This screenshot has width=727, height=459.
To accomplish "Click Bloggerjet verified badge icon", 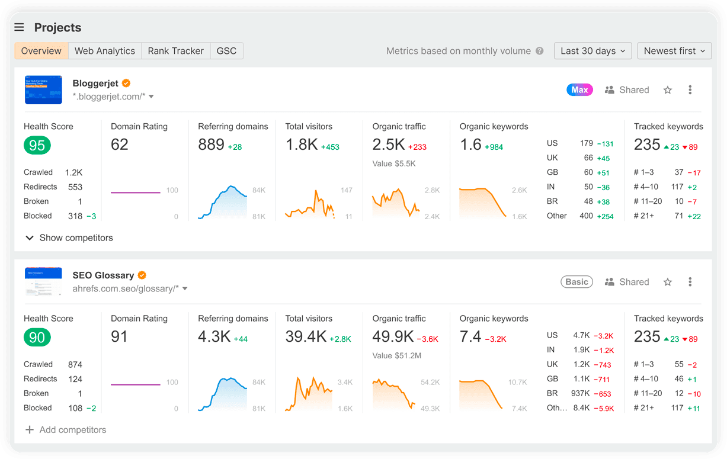I will (x=126, y=84).
